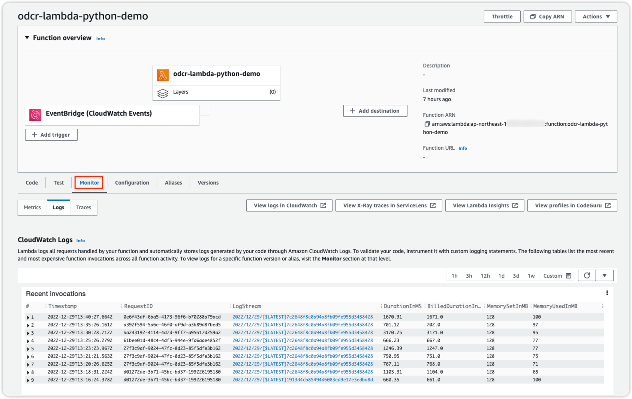Expand invocation row 1
The width and height of the screenshot is (632, 399).
click(x=28, y=317)
